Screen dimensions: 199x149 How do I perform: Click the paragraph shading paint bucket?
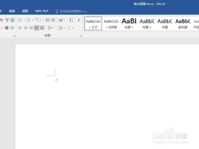point(60,28)
